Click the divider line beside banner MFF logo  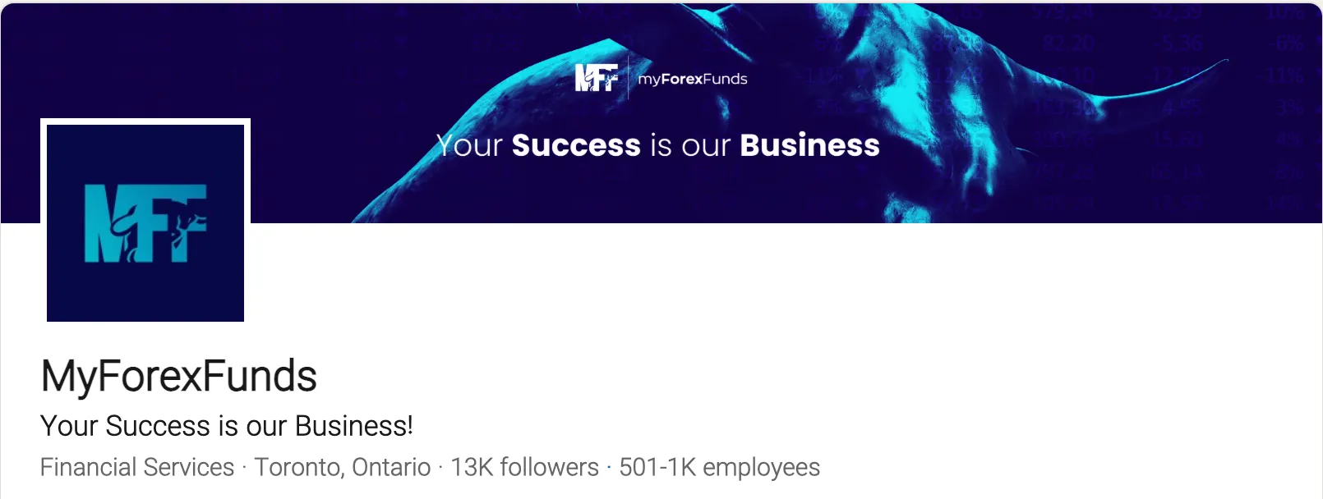point(629,78)
